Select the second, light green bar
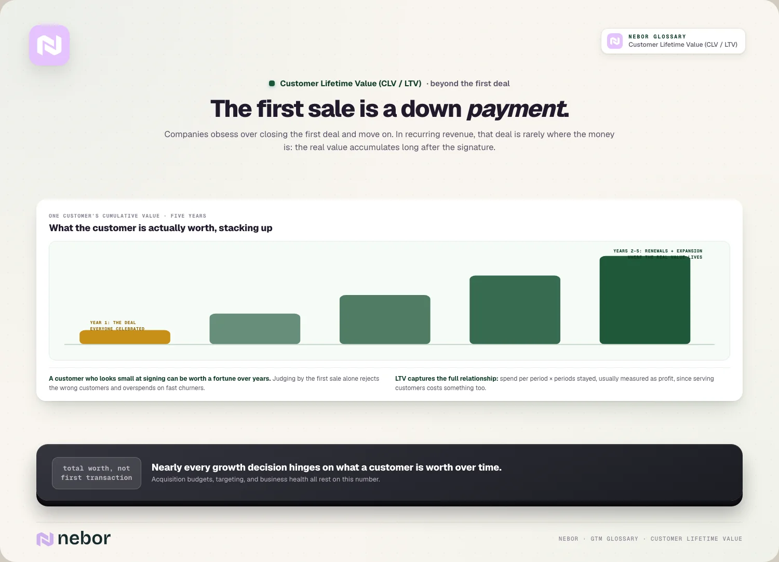 [255, 329]
